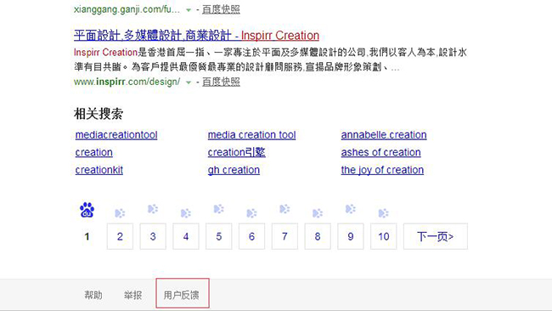The image size is (552, 311).
Task: Click the paw icon above page 2
Action: [x=120, y=213]
